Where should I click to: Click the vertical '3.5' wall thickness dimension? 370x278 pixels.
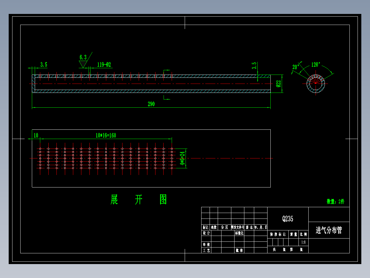(254, 66)
